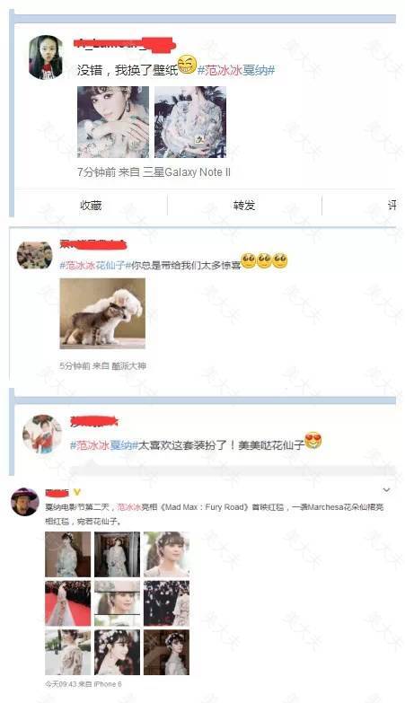Click the yellow verified V badge

tap(76, 492)
